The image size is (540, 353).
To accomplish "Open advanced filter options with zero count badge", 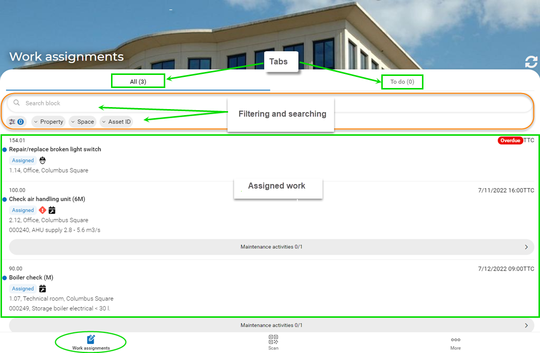I will click(17, 121).
